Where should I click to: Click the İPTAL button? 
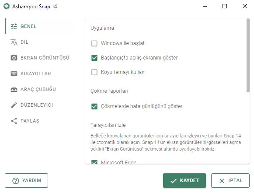(x=230, y=180)
